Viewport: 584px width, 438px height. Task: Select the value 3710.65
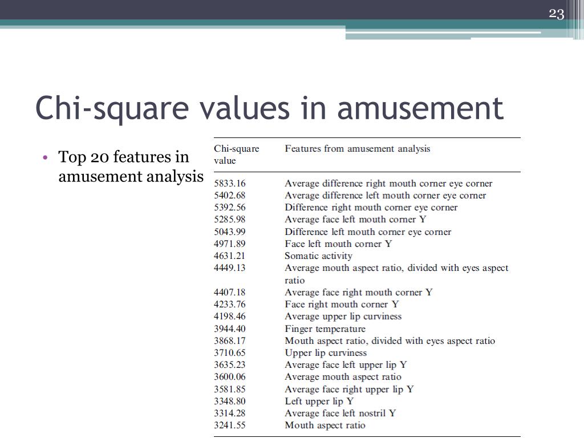(230, 352)
